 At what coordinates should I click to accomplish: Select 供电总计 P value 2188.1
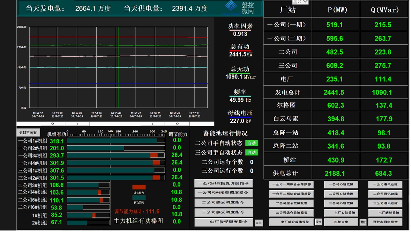pos(335,173)
